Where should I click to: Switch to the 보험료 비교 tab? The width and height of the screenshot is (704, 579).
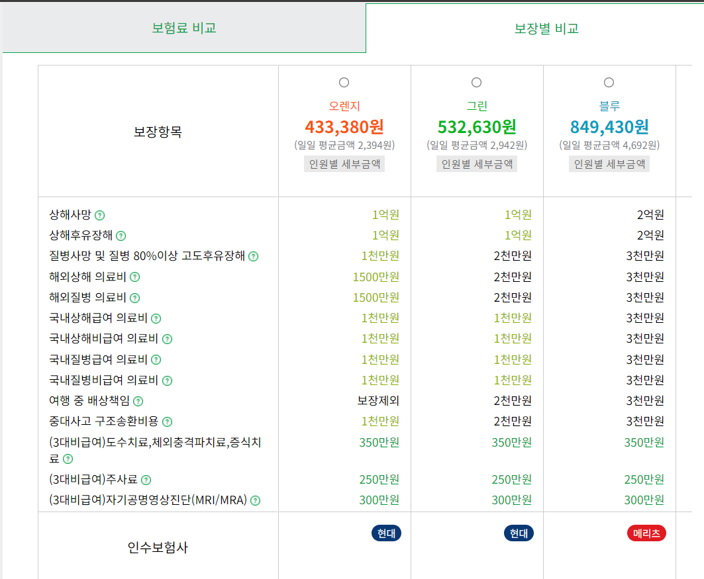tap(183, 28)
